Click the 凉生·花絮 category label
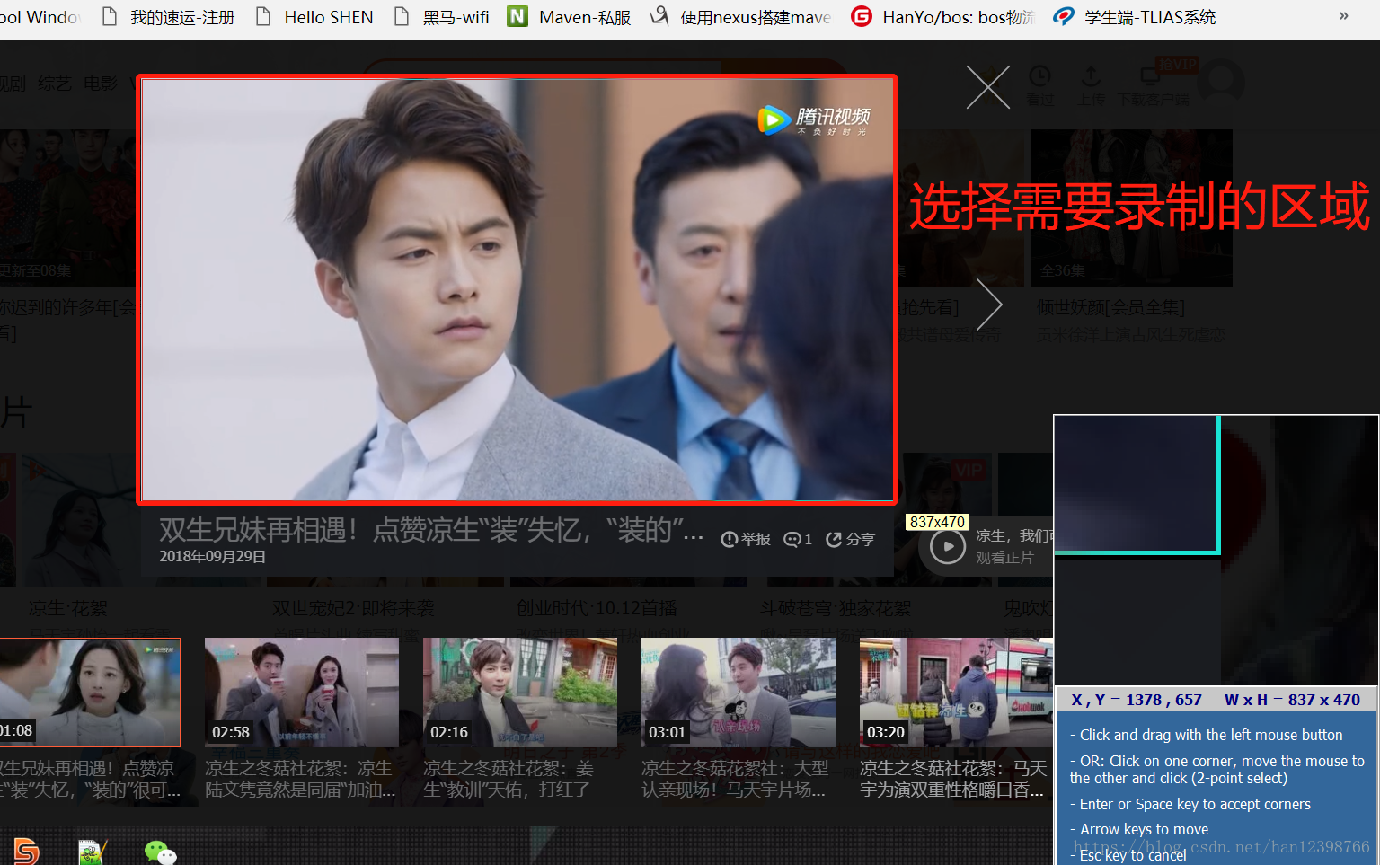The image size is (1380, 865). [x=67, y=608]
